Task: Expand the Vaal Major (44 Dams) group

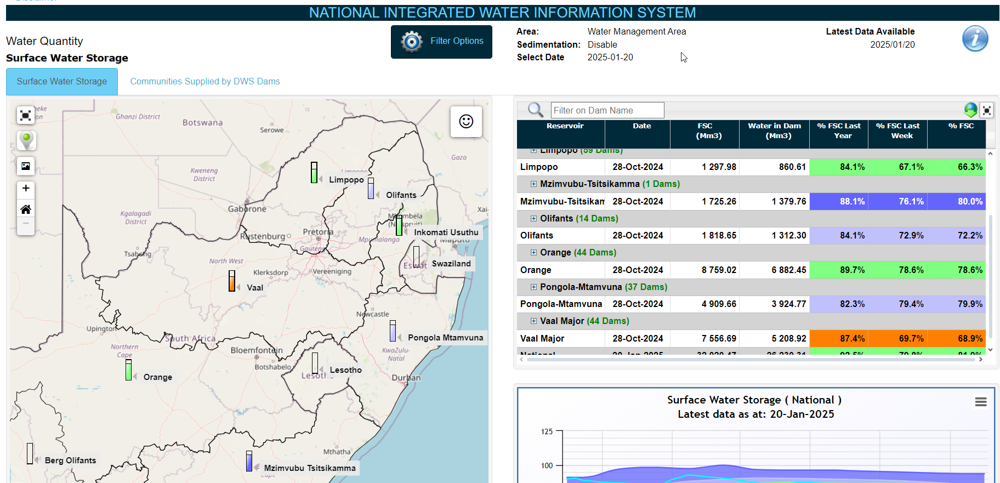Action: point(533,321)
